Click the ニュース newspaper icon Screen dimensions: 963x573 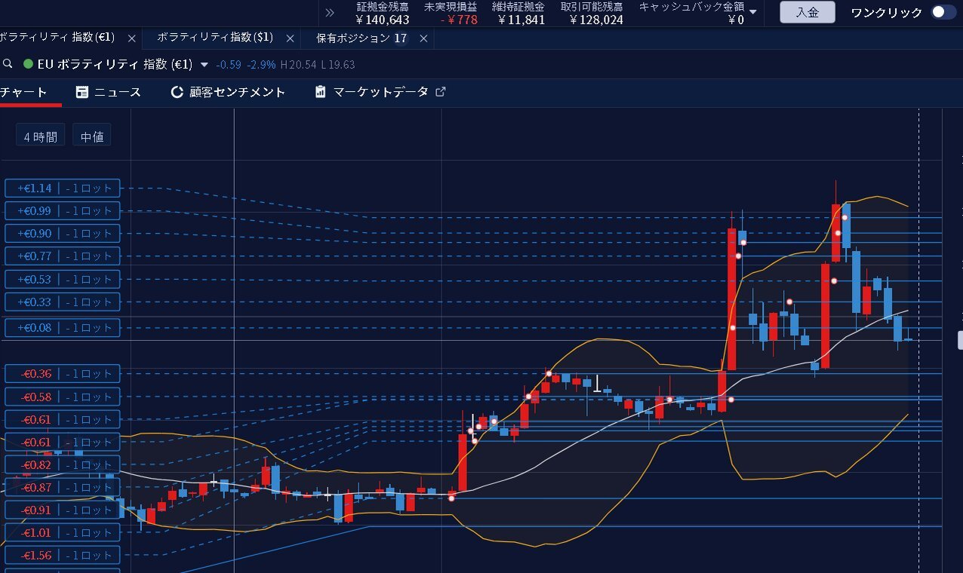pos(82,92)
